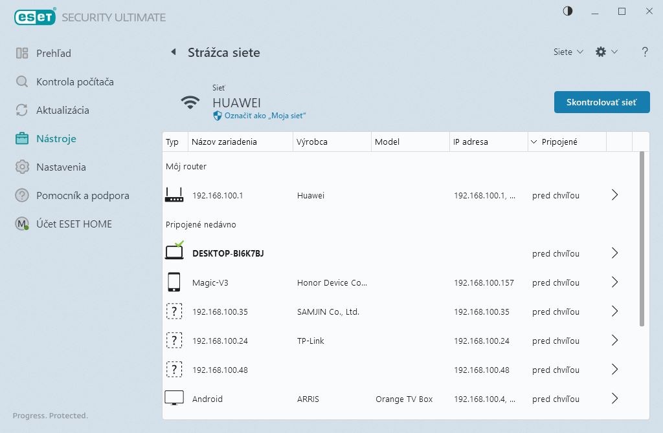The width and height of the screenshot is (663, 433).
Task: Select the DESKTOP-BI6K7BJ laptop icon
Action: tap(174, 253)
